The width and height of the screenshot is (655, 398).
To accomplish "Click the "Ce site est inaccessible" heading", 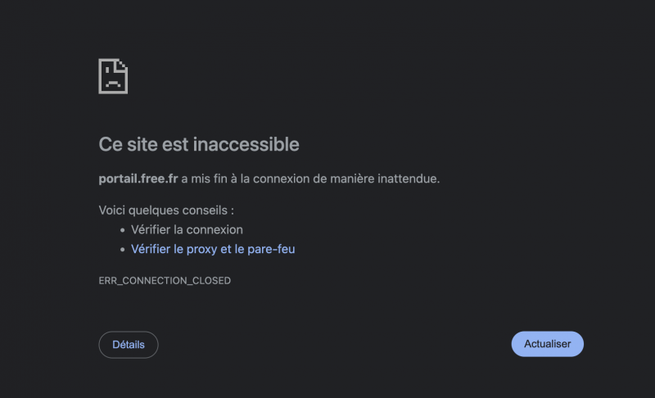I will pyautogui.click(x=199, y=145).
